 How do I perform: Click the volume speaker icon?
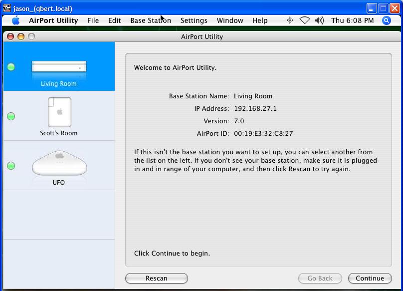[319, 20]
